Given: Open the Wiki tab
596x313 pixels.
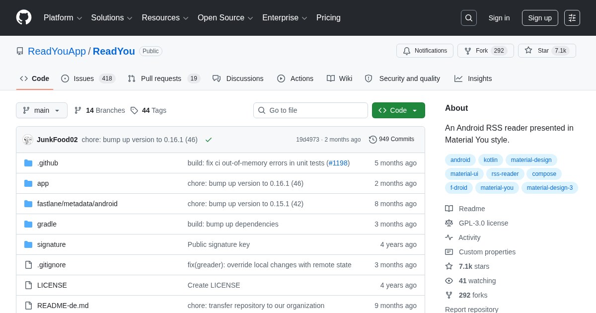Looking at the screenshot, I should pyautogui.click(x=339, y=78).
